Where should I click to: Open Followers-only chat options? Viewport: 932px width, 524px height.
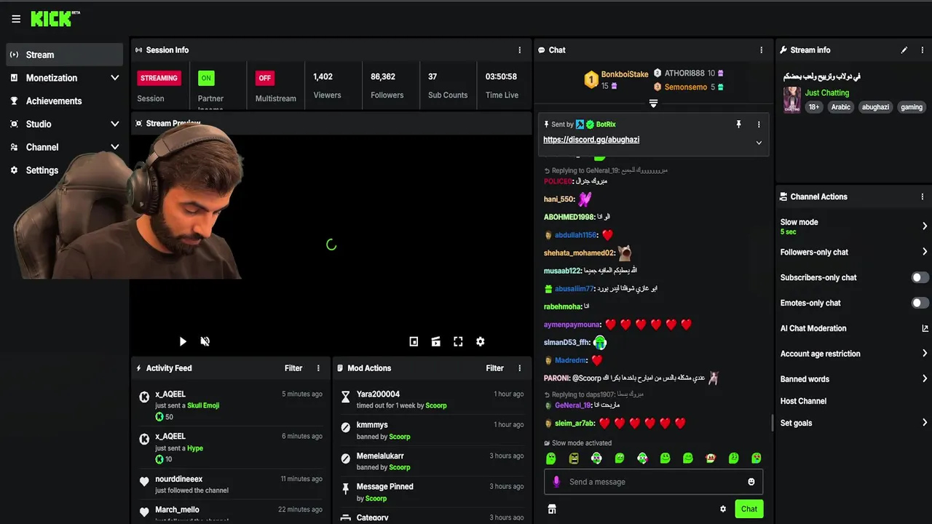click(853, 252)
